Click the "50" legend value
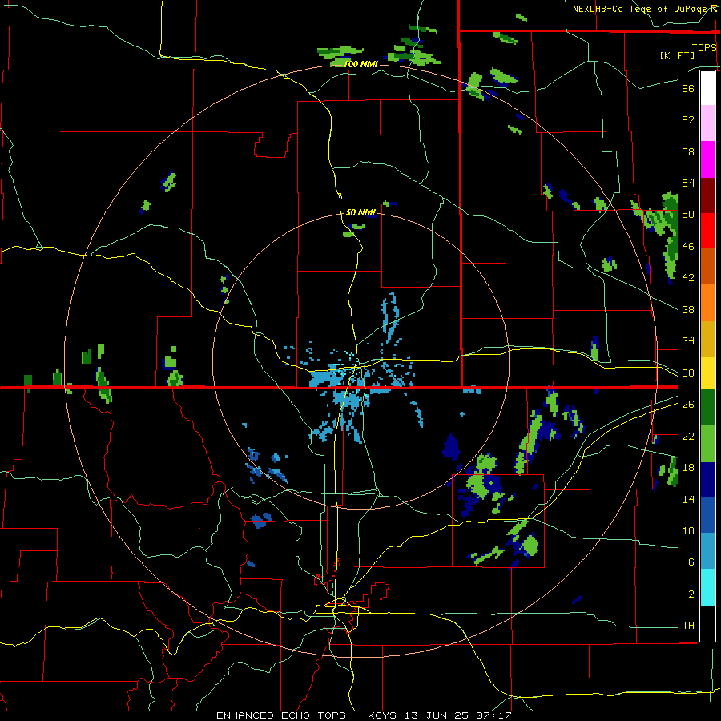The height and width of the screenshot is (721, 721). (688, 215)
